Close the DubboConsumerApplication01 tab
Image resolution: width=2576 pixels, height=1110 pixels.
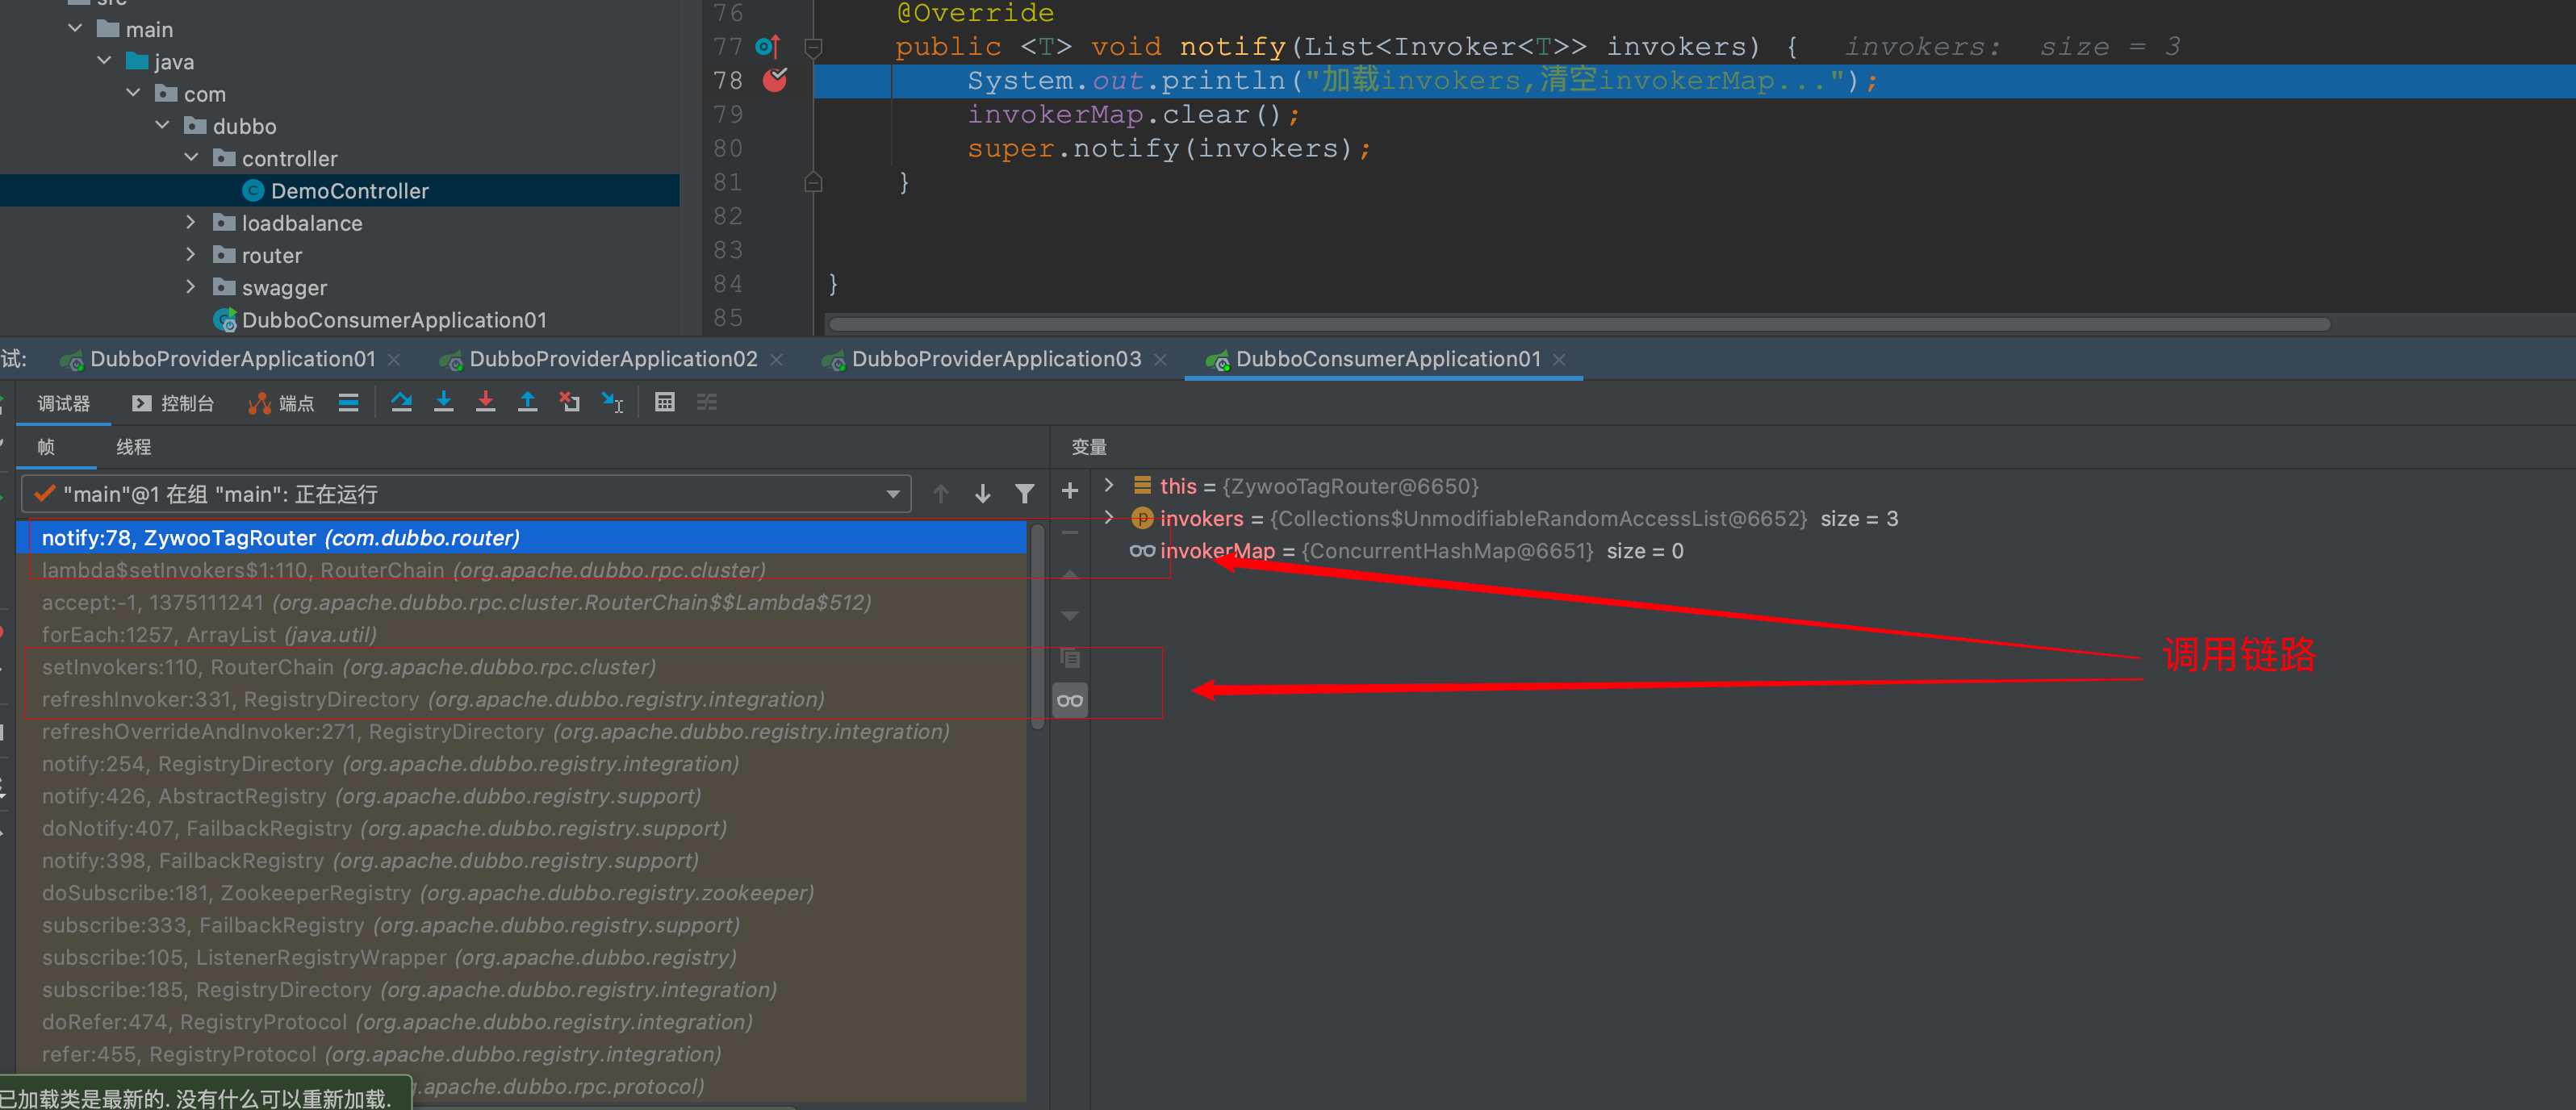(1559, 359)
